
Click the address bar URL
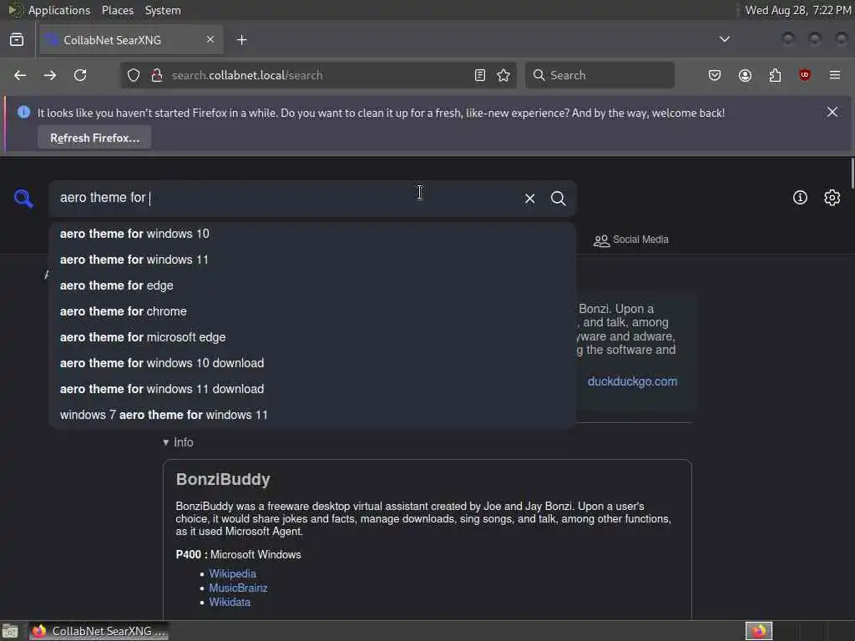(x=247, y=75)
